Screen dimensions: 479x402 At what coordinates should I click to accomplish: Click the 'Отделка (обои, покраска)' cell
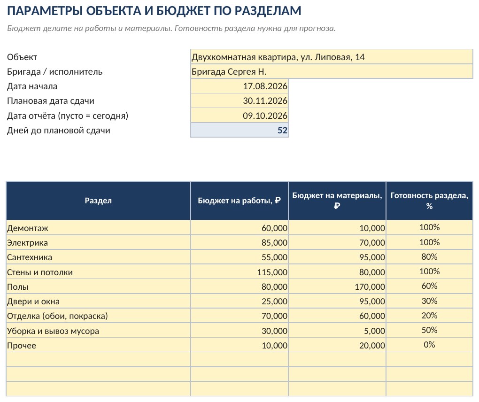(98, 316)
